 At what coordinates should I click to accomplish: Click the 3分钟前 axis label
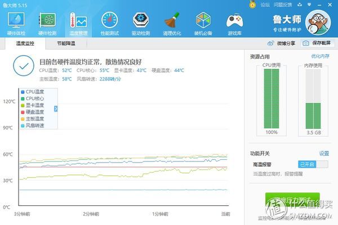22,214
